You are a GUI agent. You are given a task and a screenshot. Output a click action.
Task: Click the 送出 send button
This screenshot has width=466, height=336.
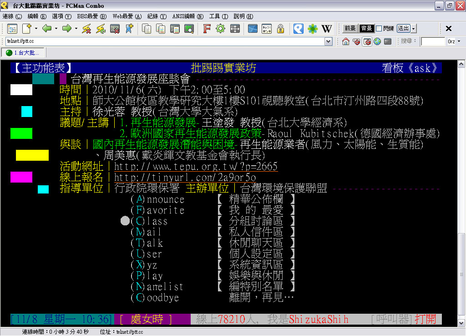coord(404,29)
